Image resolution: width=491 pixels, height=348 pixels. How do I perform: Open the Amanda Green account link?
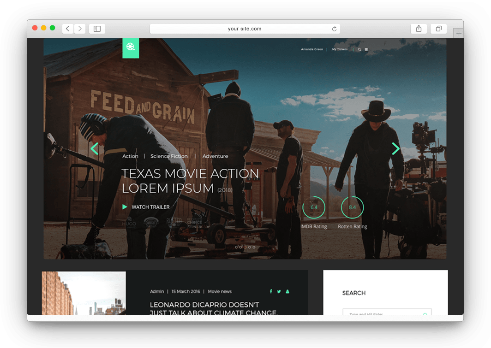coord(312,49)
